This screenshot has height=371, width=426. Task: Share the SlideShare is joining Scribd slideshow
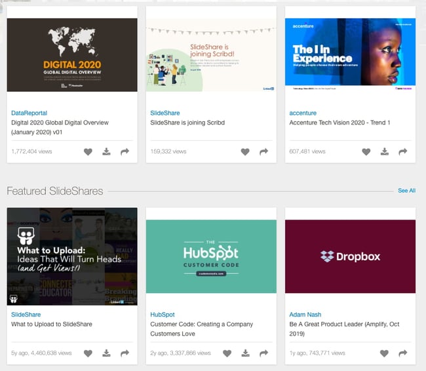[263, 151]
